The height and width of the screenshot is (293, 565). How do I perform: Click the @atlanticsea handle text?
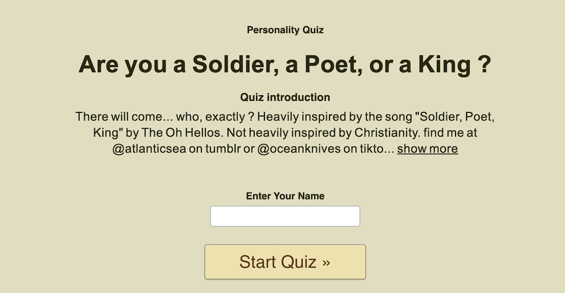coord(149,149)
